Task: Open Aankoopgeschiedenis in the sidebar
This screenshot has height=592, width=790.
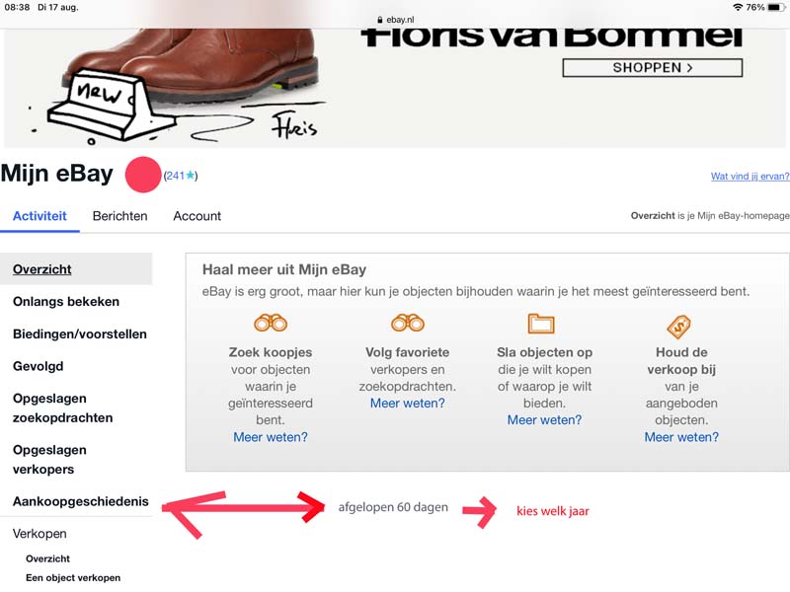Action: pyautogui.click(x=81, y=501)
